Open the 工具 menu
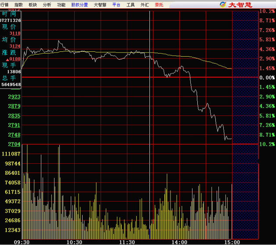The image size is (276, 245). pos(131,4)
